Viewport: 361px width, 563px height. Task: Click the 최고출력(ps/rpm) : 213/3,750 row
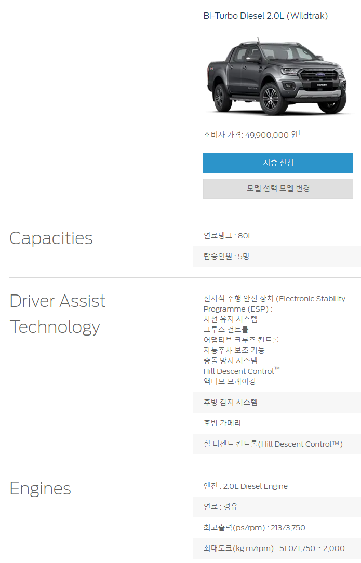tap(276, 528)
